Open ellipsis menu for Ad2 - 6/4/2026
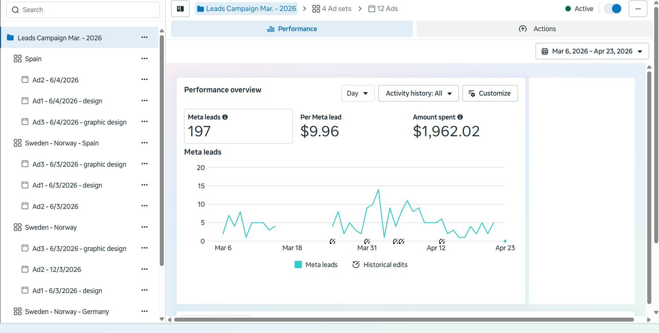Screen dimensions: 659x333 tap(145, 80)
